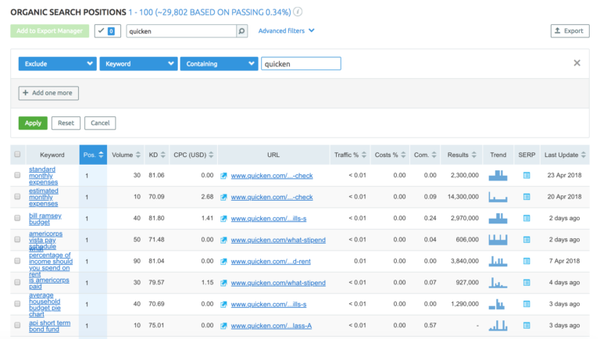Sort by Traffic % column
Screen dimensions: 600x339
point(350,155)
